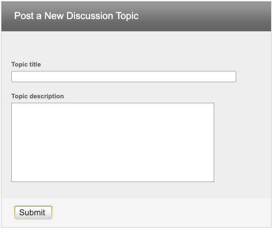
Task: Click the gray header bar of the form
Action: 136,16
